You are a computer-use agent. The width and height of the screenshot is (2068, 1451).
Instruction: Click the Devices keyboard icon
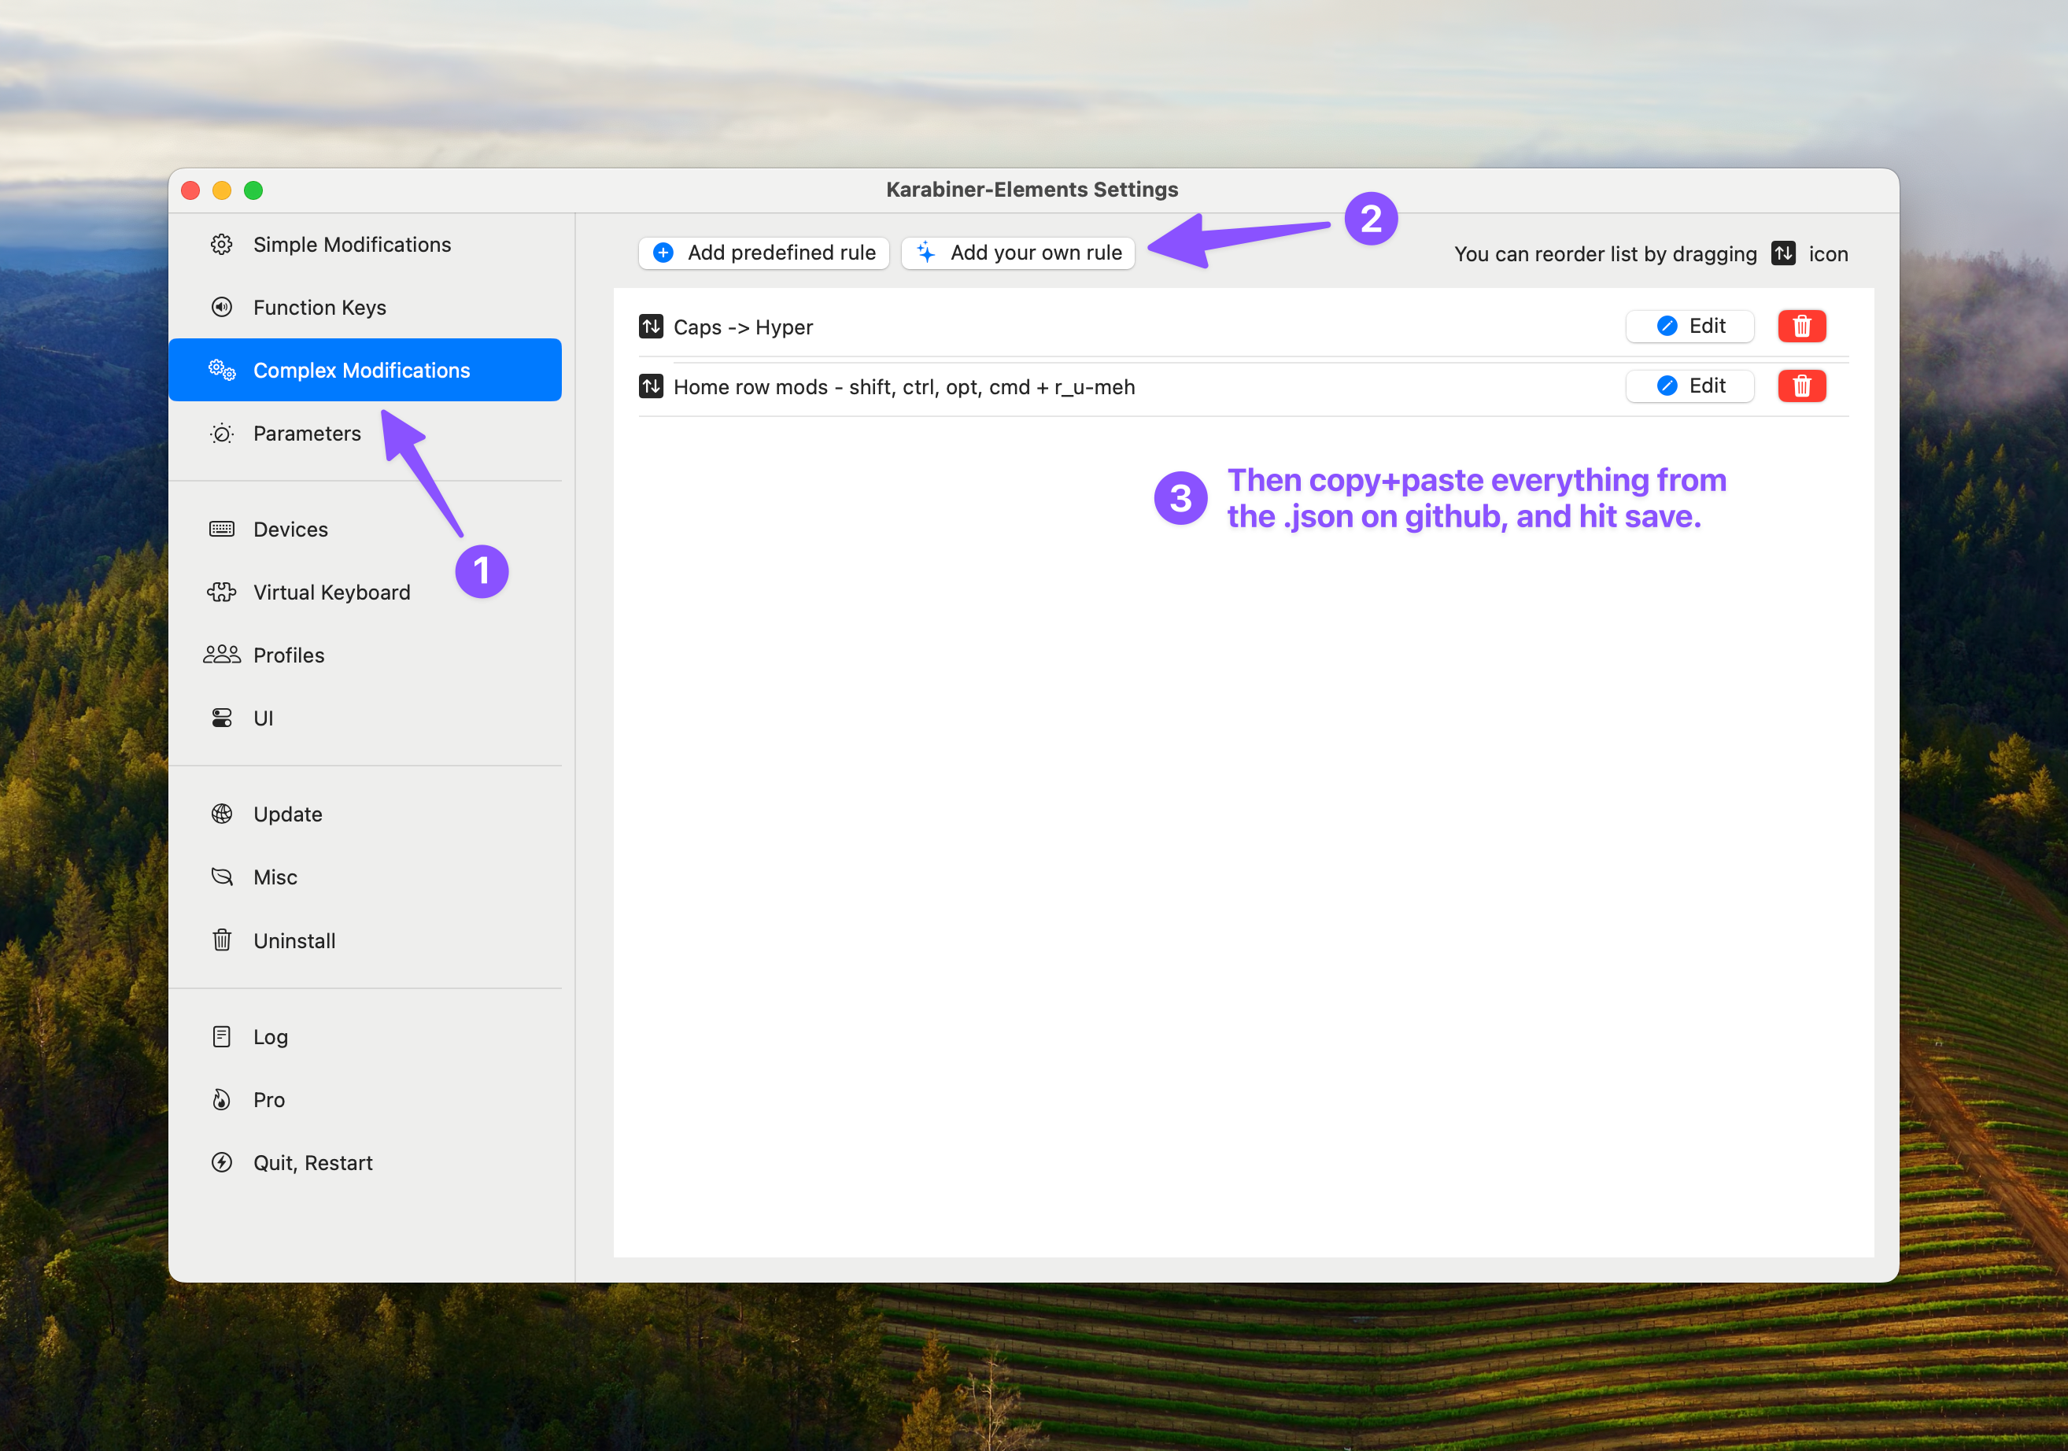tap(222, 529)
